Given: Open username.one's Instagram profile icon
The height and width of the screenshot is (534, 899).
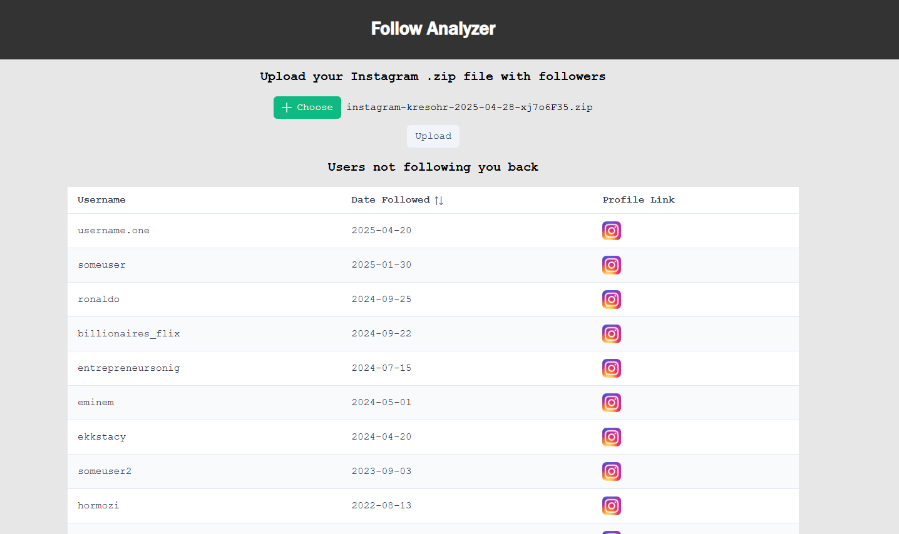Looking at the screenshot, I should pyautogui.click(x=612, y=230).
